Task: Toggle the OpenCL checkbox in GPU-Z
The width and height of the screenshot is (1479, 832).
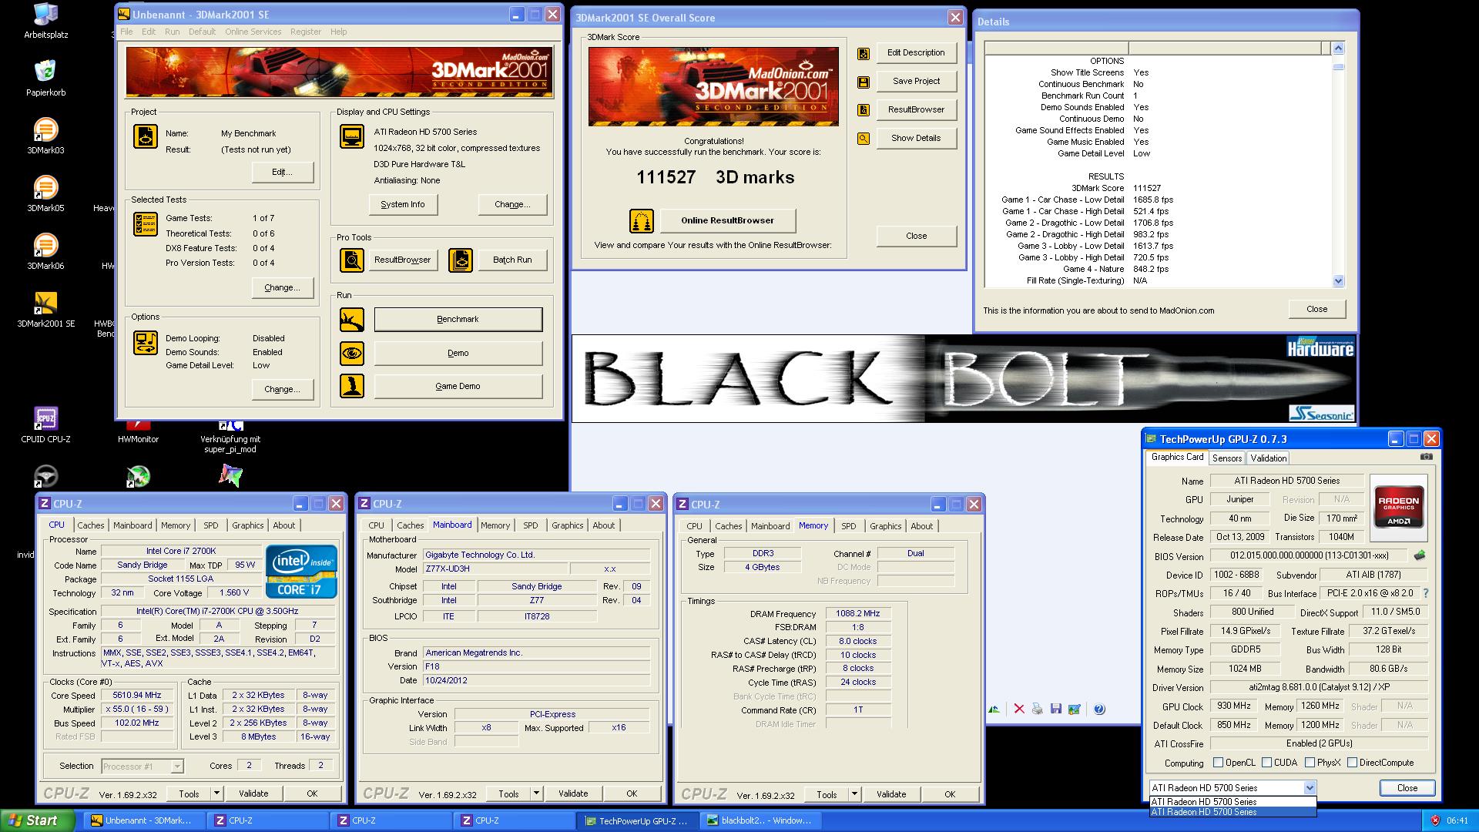Action: pos(1218,763)
